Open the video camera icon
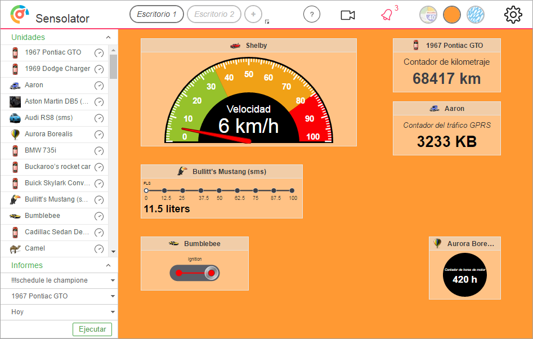533x339 pixels. click(348, 15)
